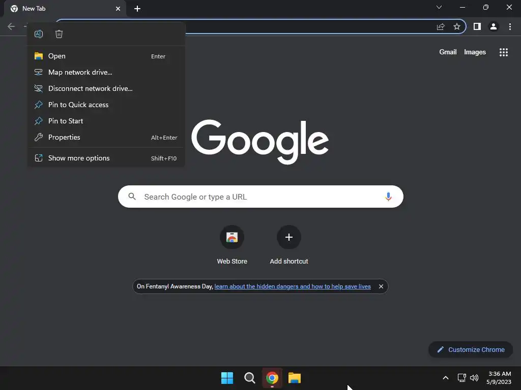The image size is (521, 390).
Task: Open the clock showing 3:36 AM
Action: click(x=499, y=378)
